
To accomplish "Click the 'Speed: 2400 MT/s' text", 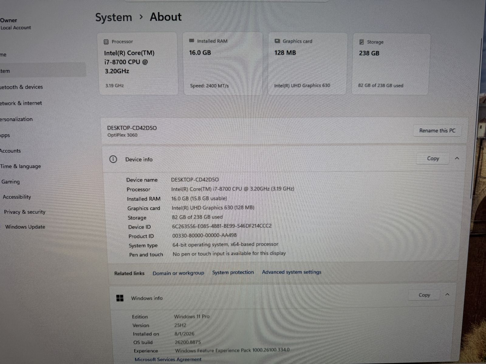I will pyautogui.click(x=209, y=86).
